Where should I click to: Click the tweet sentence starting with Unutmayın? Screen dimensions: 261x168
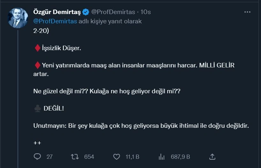click(x=140, y=126)
